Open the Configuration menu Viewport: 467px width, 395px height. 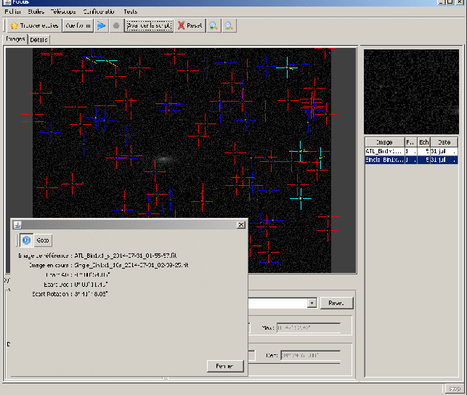click(99, 12)
